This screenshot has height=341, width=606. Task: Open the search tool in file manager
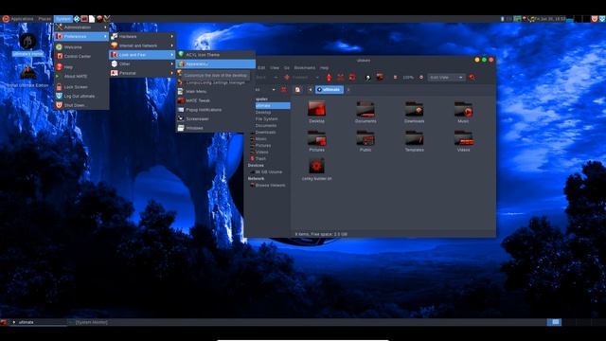point(472,78)
